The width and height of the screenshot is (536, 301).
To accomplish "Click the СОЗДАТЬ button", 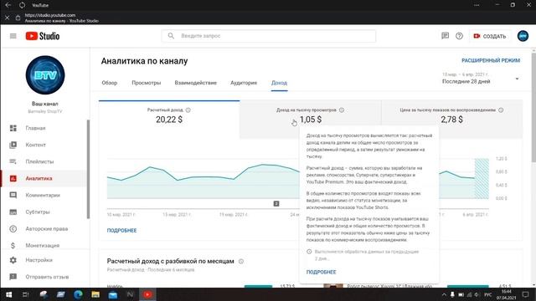I will 489,36.
